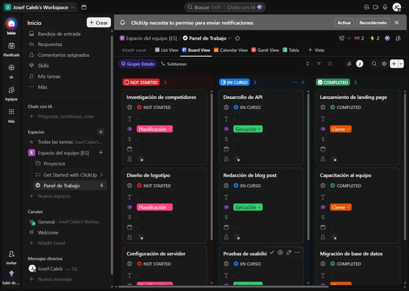Viewport: 409px width, 291px height.
Task: Open the ellipsis menu on Pruebas de usabilidad card
Action: 297,252
